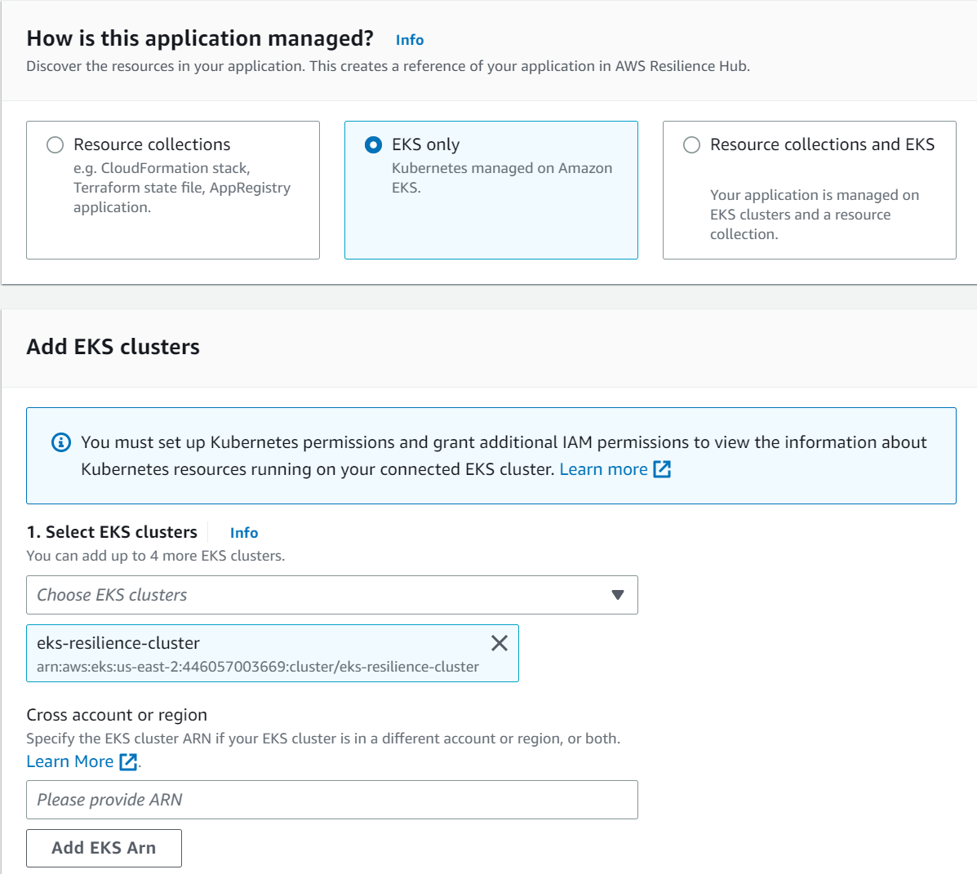Focus the Please provide ARN input field

(x=331, y=800)
